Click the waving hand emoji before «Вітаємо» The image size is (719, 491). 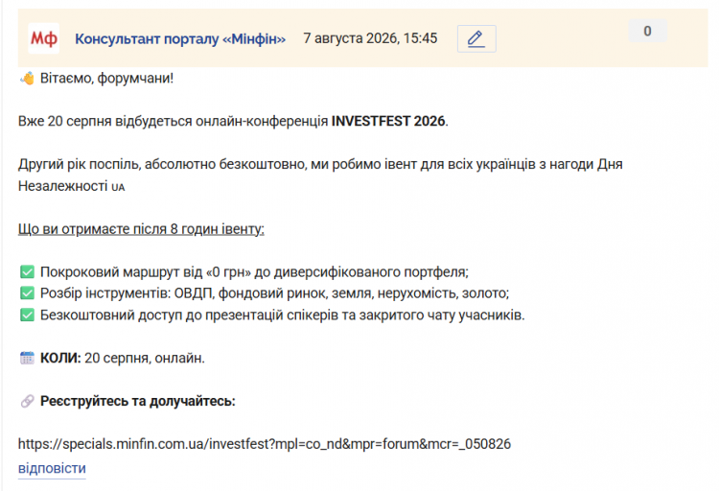click(x=27, y=79)
